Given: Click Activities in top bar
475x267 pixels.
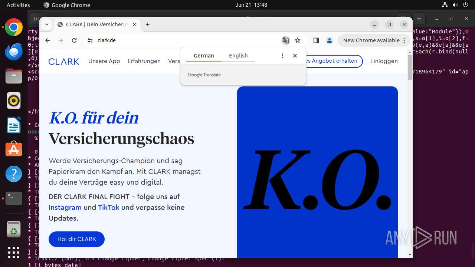Looking at the screenshot, I should (x=18, y=5).
